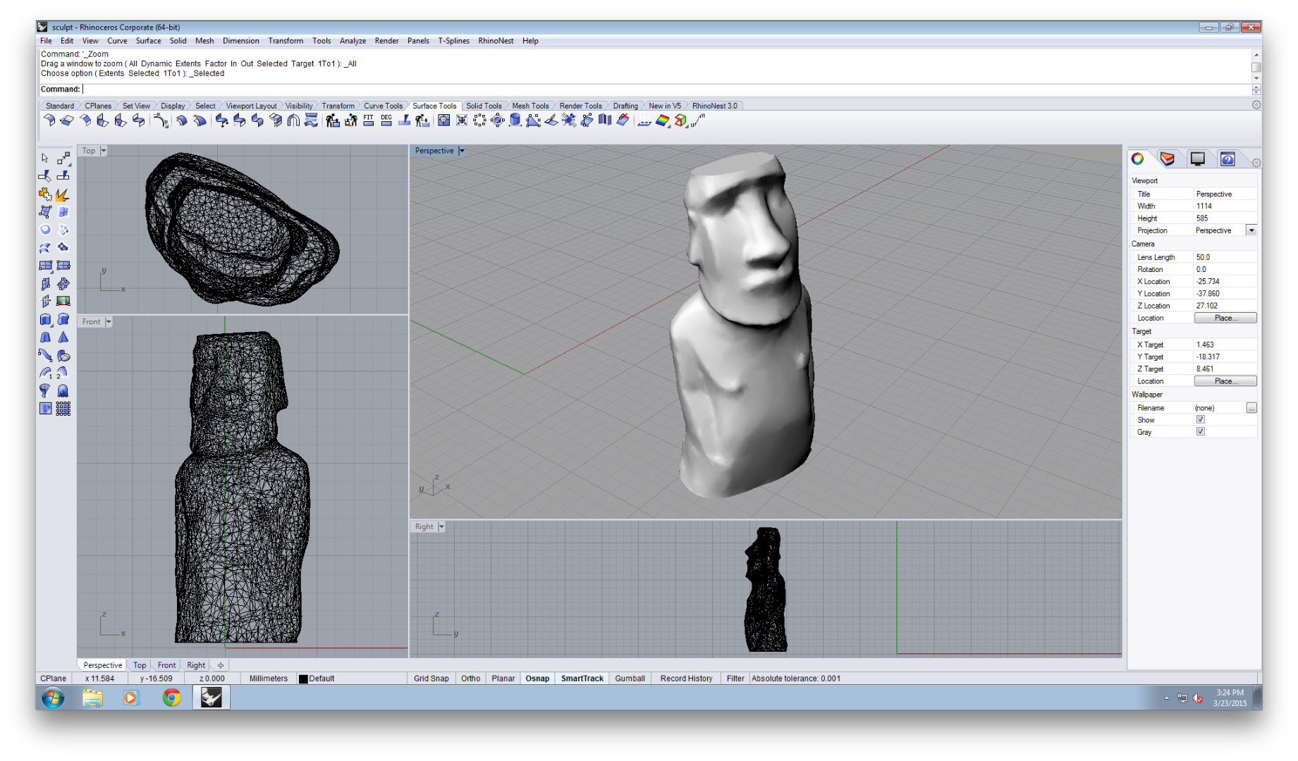This screenshot has height=761, width=1298.
Task: Select the sphere (blue torus-like) tool in the sidebar
Action: [x=45, y=230]
